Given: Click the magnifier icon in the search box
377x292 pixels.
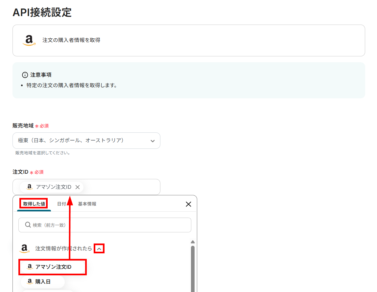Looking at the screenshot, I should pyautogui.click(x=28, y=225).
